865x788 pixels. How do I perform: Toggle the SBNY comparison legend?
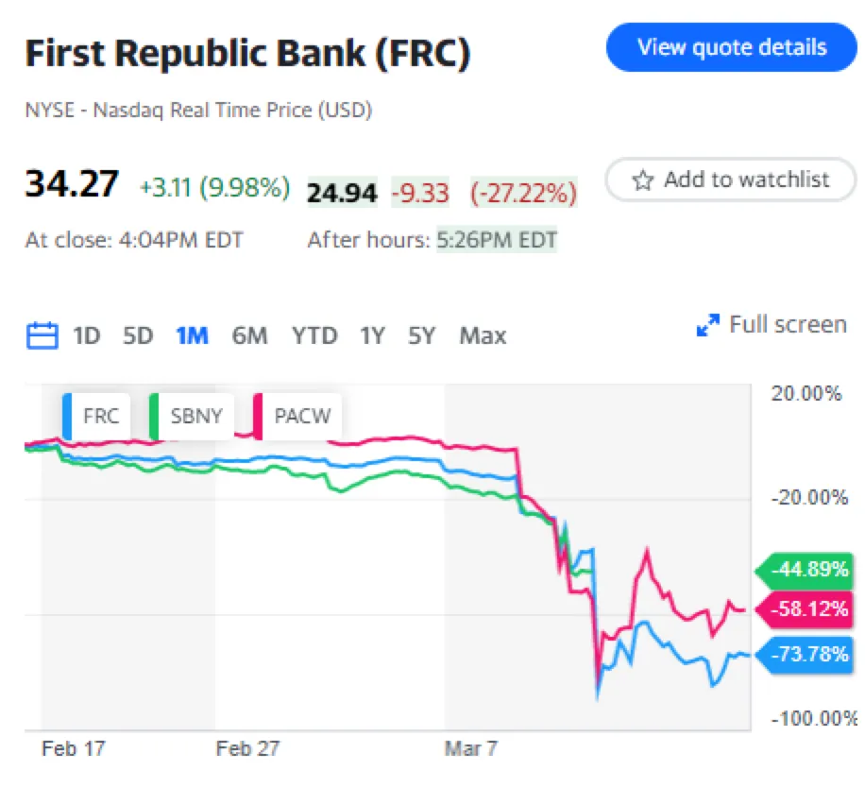click(x=194, y=416)
